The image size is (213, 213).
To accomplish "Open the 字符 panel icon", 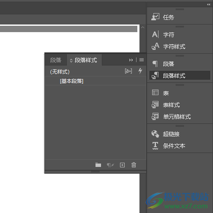I will click(155, 34).
